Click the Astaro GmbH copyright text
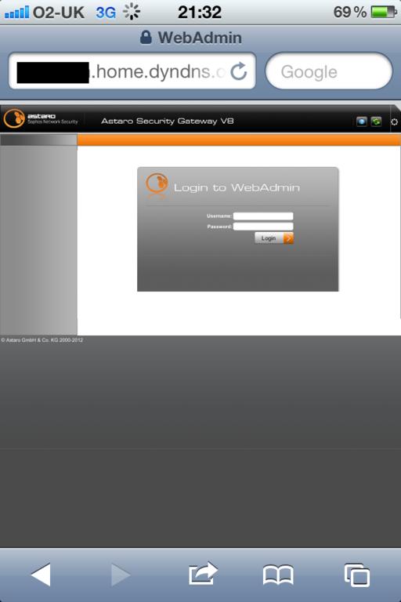Viewport: 401px width, 602px height. (x=42, y=339)
